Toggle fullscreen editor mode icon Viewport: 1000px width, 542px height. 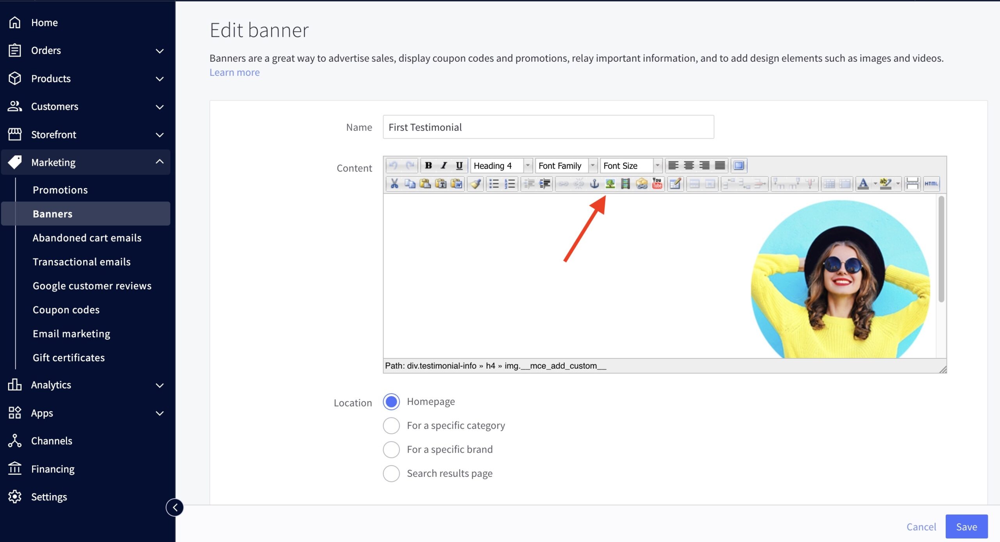738,166
